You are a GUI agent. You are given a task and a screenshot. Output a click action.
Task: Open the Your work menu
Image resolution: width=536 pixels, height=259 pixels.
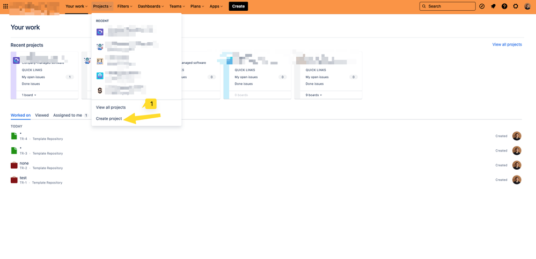click(77, 6)
